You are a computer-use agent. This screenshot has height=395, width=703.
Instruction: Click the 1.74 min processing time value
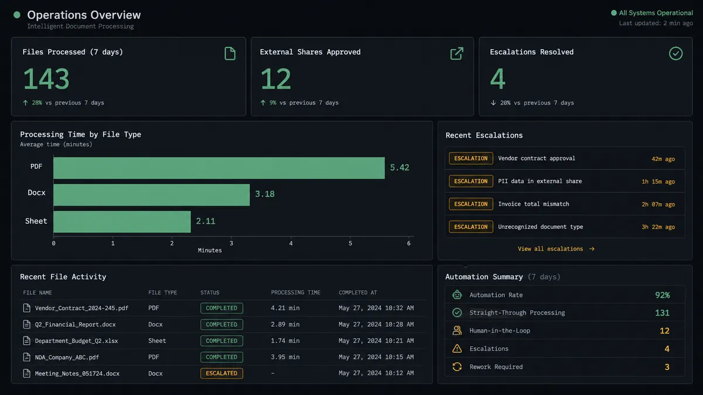pyautogui.click(x=285, y=341)
